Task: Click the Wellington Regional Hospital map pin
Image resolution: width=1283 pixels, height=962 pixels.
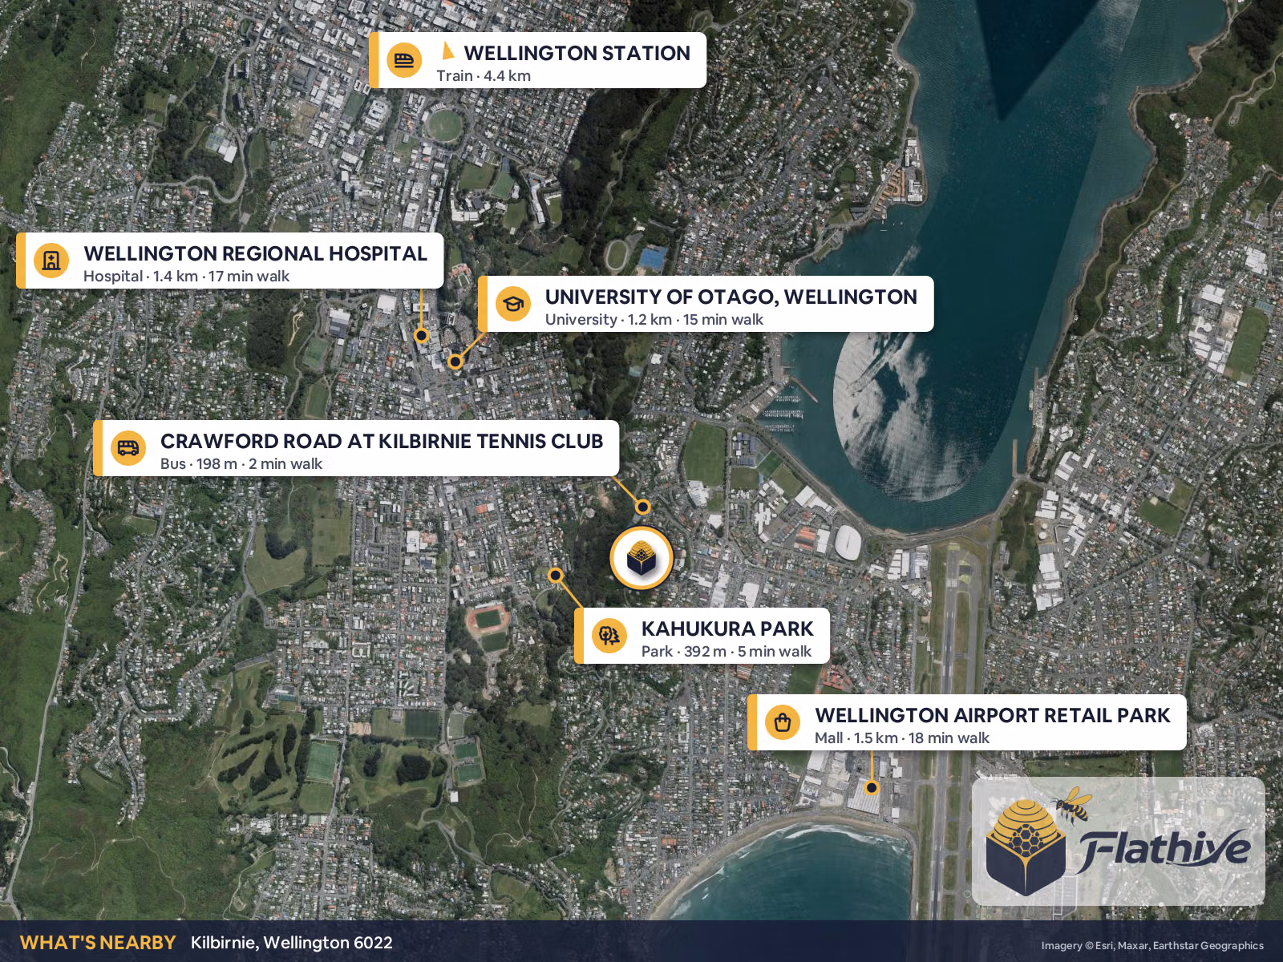Action: (x=421, y=335)
